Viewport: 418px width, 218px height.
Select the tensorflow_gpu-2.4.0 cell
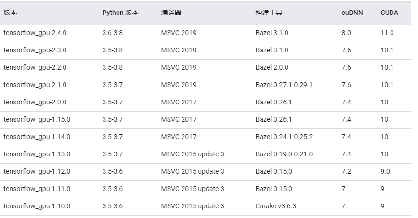(35, 33)
